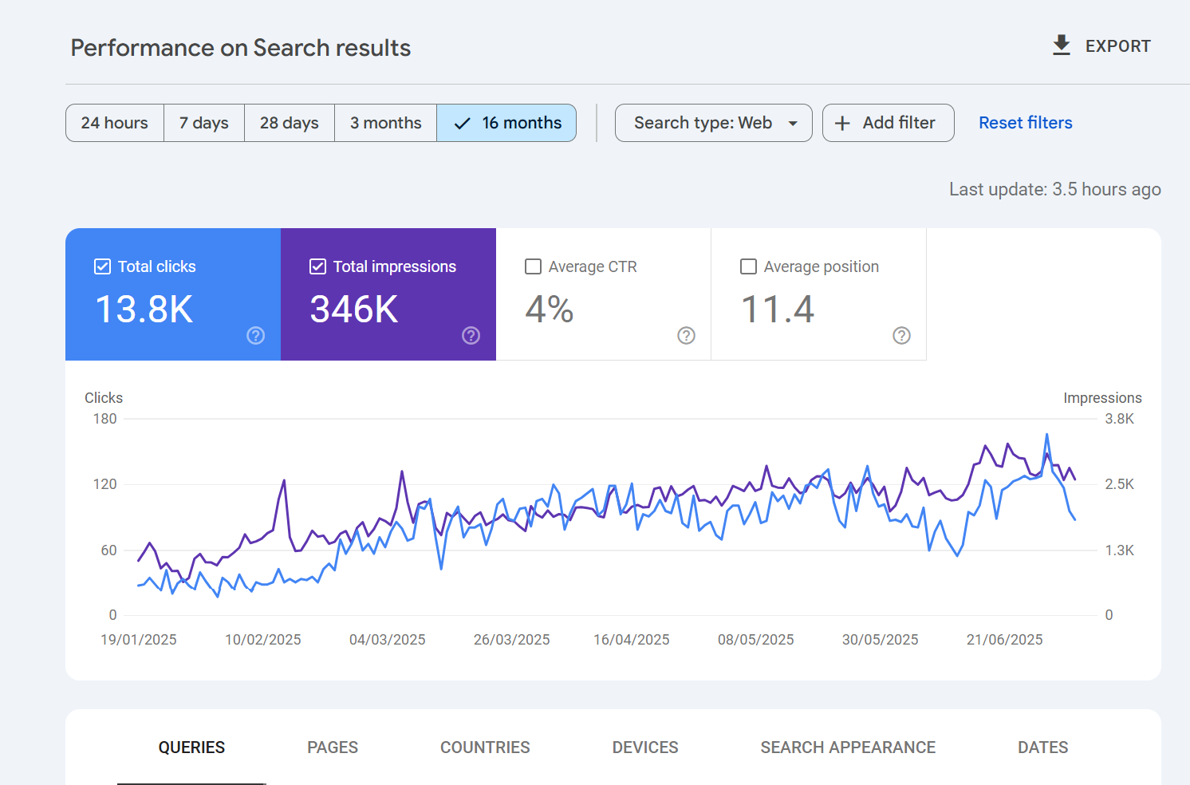Viewport: 1190px width, 785px height.
Task: Open help icon on Average CTR card
Action: click(x=686, y=336)
